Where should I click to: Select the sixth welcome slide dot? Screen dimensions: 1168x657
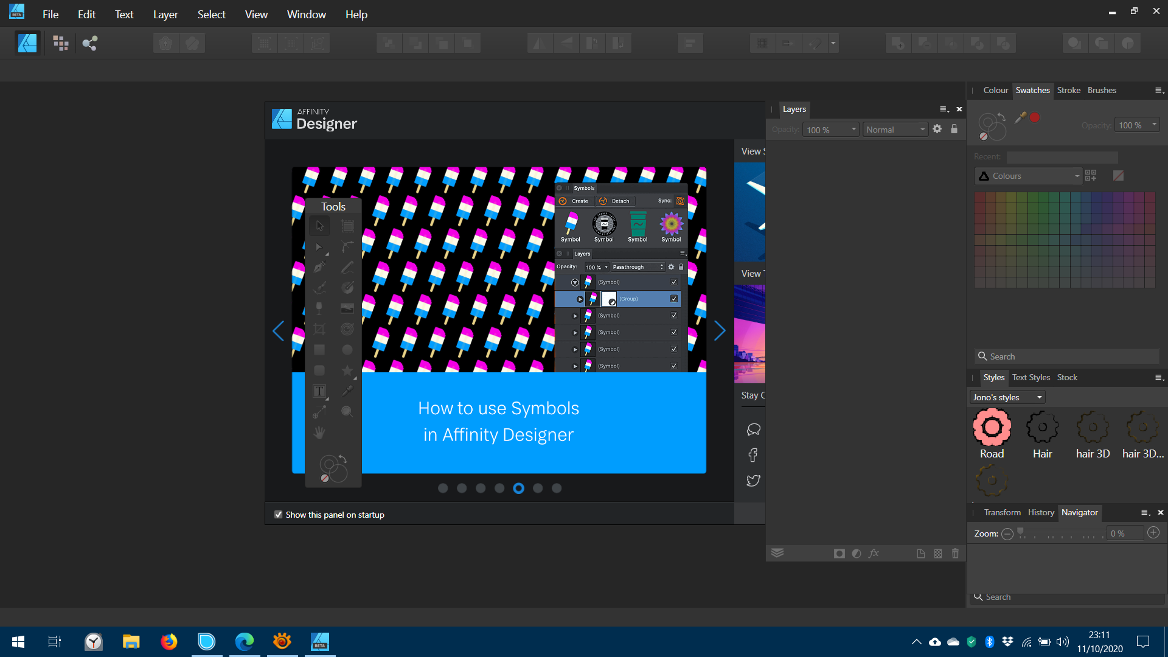(x=538, y=488)
